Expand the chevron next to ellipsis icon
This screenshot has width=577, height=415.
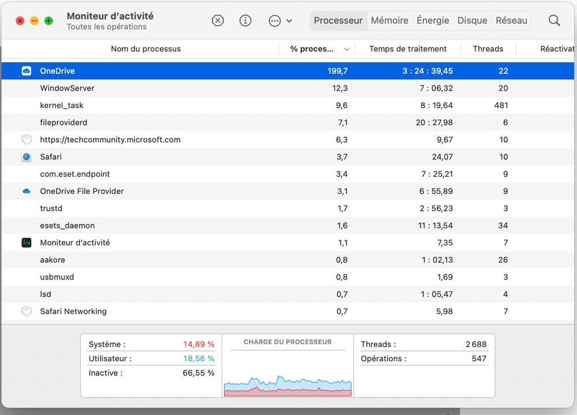click(289, 21)
